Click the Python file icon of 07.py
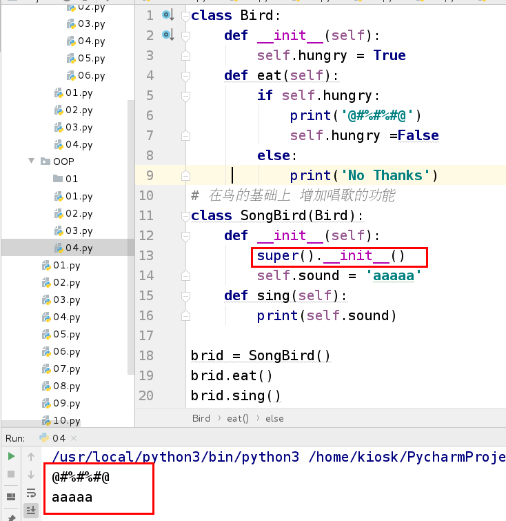 46,368
